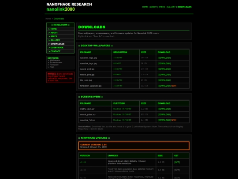Select DOWNLOADS in the top header navigation
The width and height of the screenshot is (238, 179).
184,7
